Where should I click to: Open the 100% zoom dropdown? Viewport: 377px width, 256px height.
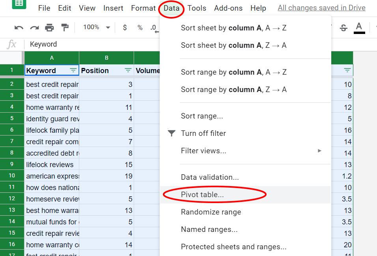point(97,27)
